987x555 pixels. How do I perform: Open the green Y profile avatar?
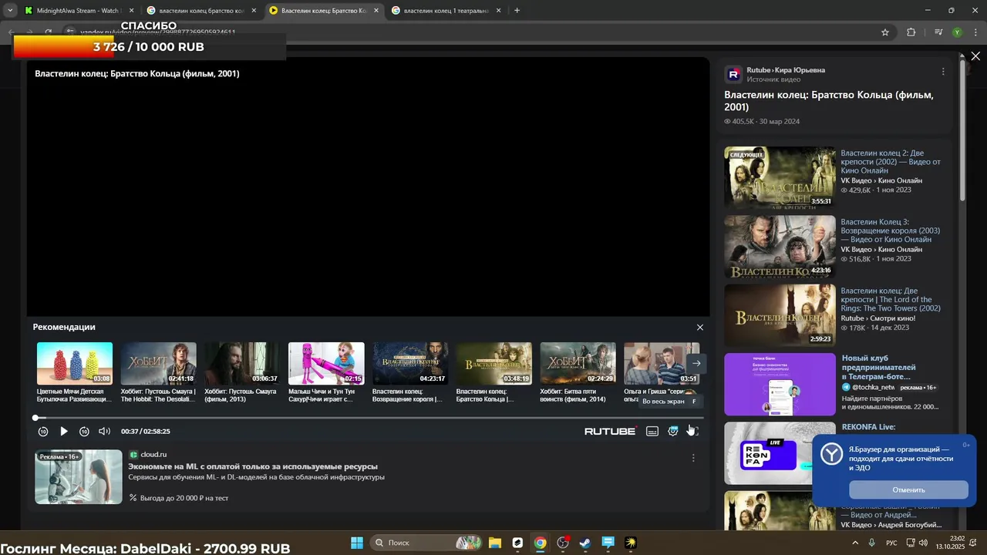tap(957, 32)
